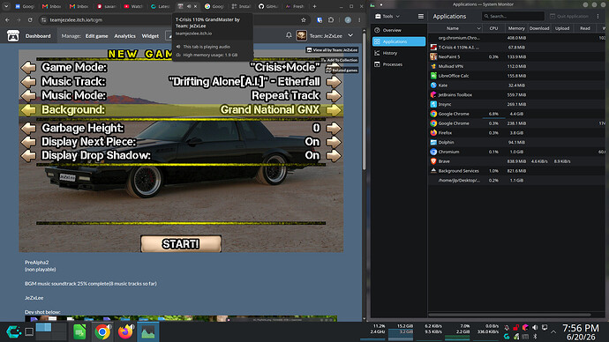Select previous Game Mode with left arrow

(x=28, y=68)
